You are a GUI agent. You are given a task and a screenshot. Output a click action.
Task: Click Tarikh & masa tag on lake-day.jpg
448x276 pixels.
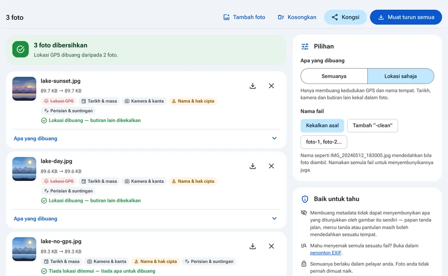pyautogui.click(x=99, y=181)
